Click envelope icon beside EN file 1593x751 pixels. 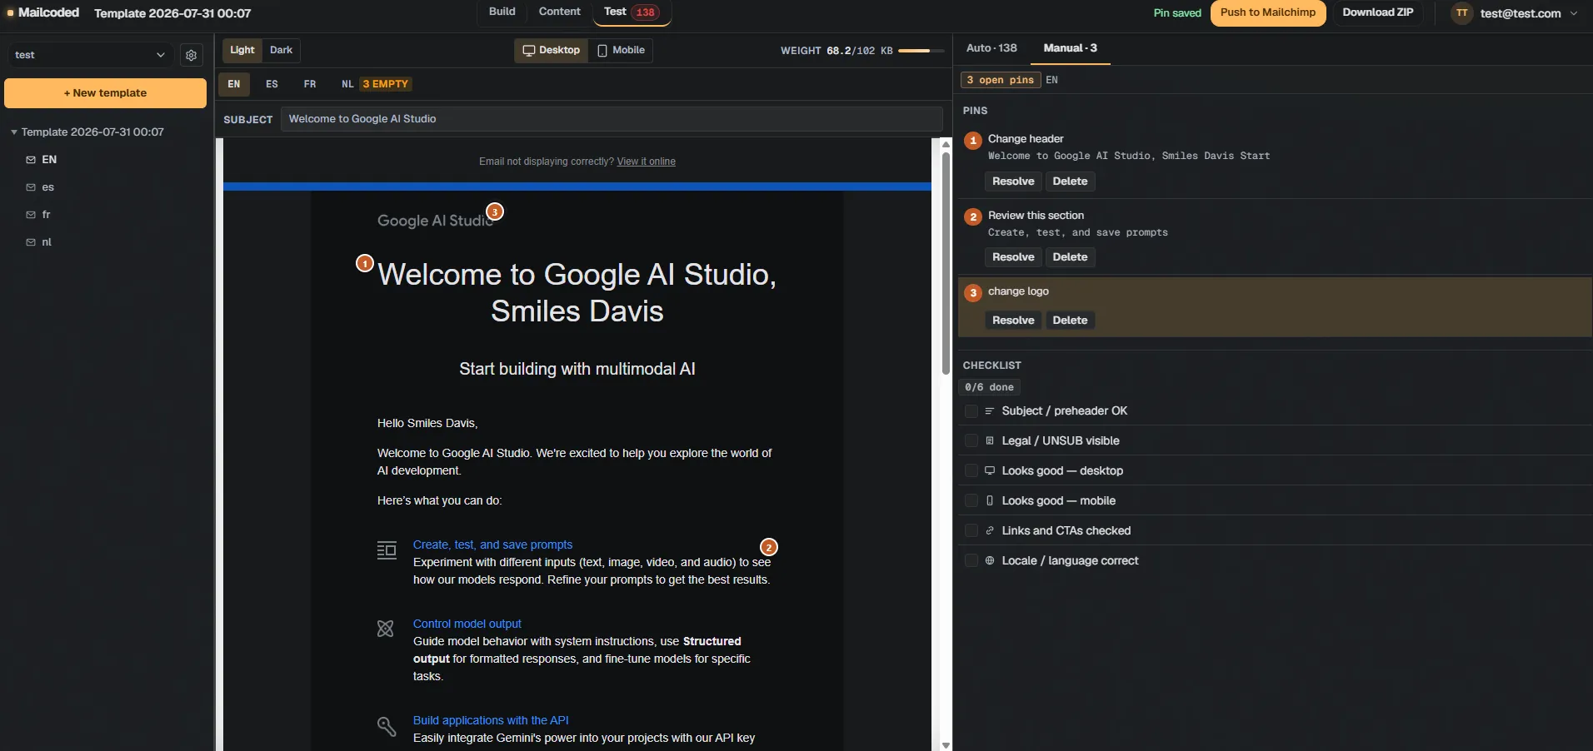[31, 160]
